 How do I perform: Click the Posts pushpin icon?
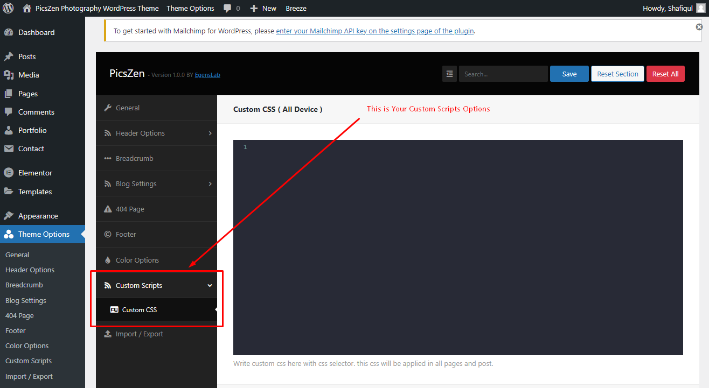click(9, 57)
